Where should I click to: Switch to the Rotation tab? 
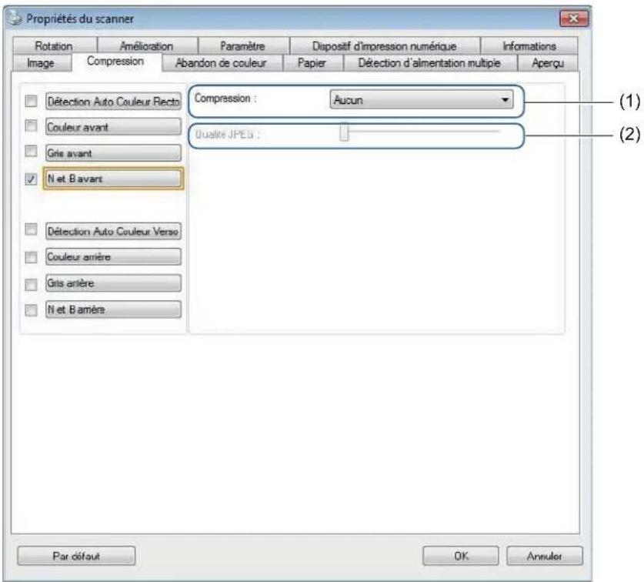(54, 45)
